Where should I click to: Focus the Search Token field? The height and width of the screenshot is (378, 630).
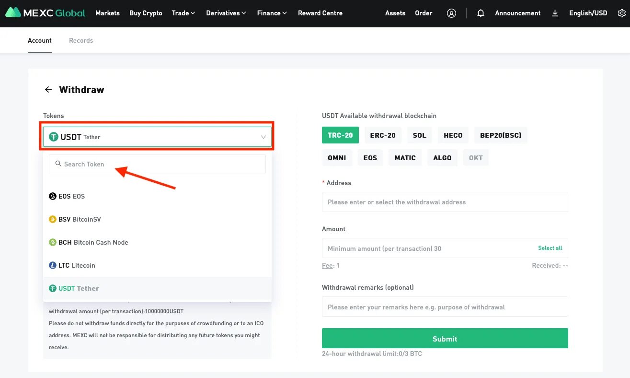[157, 164]
